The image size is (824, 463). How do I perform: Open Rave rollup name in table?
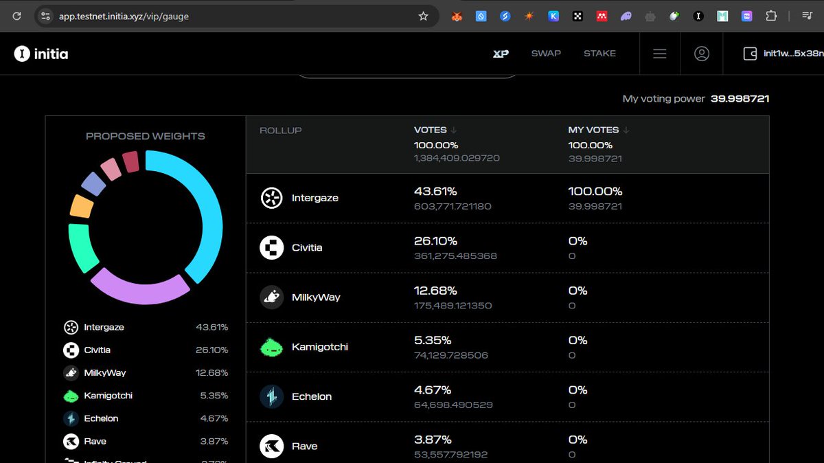coord(305,446)
